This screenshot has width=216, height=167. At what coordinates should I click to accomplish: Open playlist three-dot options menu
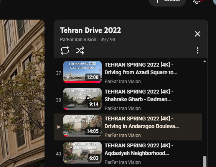(198, 50)
